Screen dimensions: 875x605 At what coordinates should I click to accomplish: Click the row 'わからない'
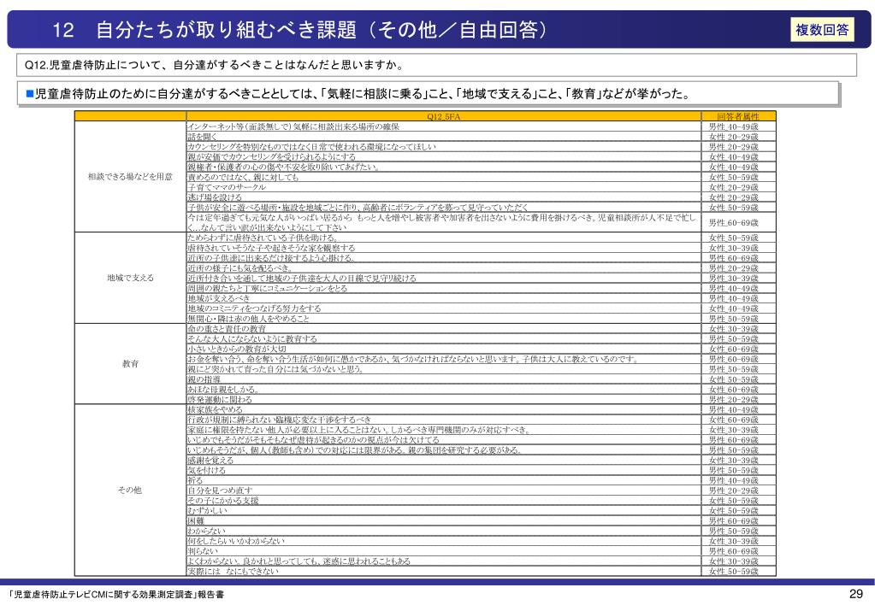coord(444,531)
